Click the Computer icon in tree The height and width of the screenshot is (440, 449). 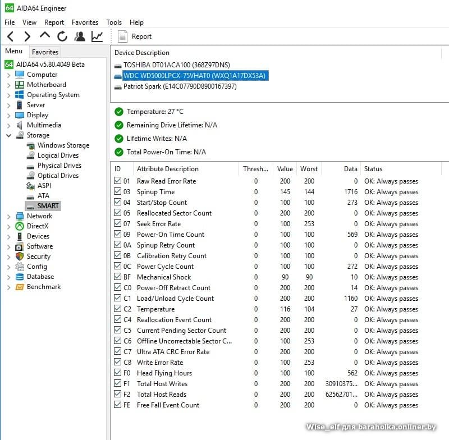click(20, 75)
